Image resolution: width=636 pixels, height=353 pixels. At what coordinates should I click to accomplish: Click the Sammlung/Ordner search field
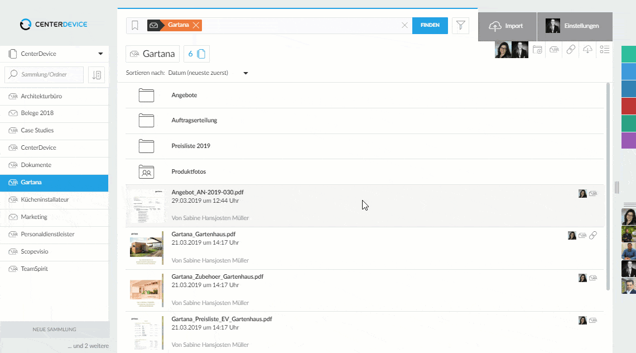(44, 74)
